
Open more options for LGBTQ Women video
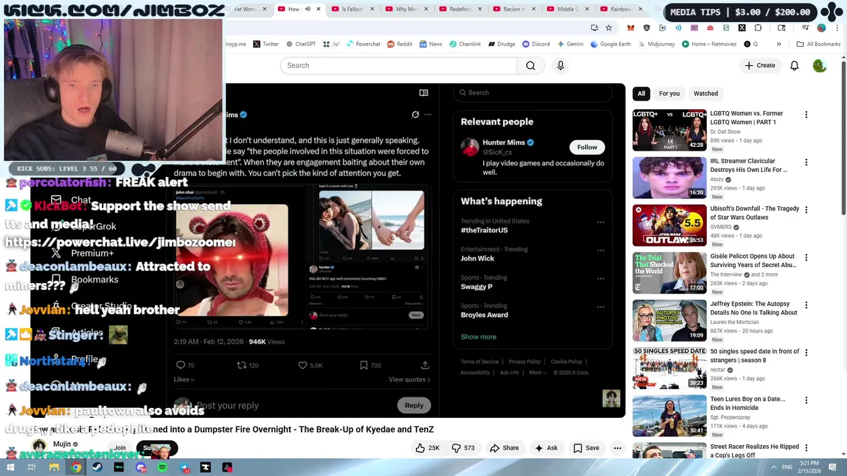point(806,115)
